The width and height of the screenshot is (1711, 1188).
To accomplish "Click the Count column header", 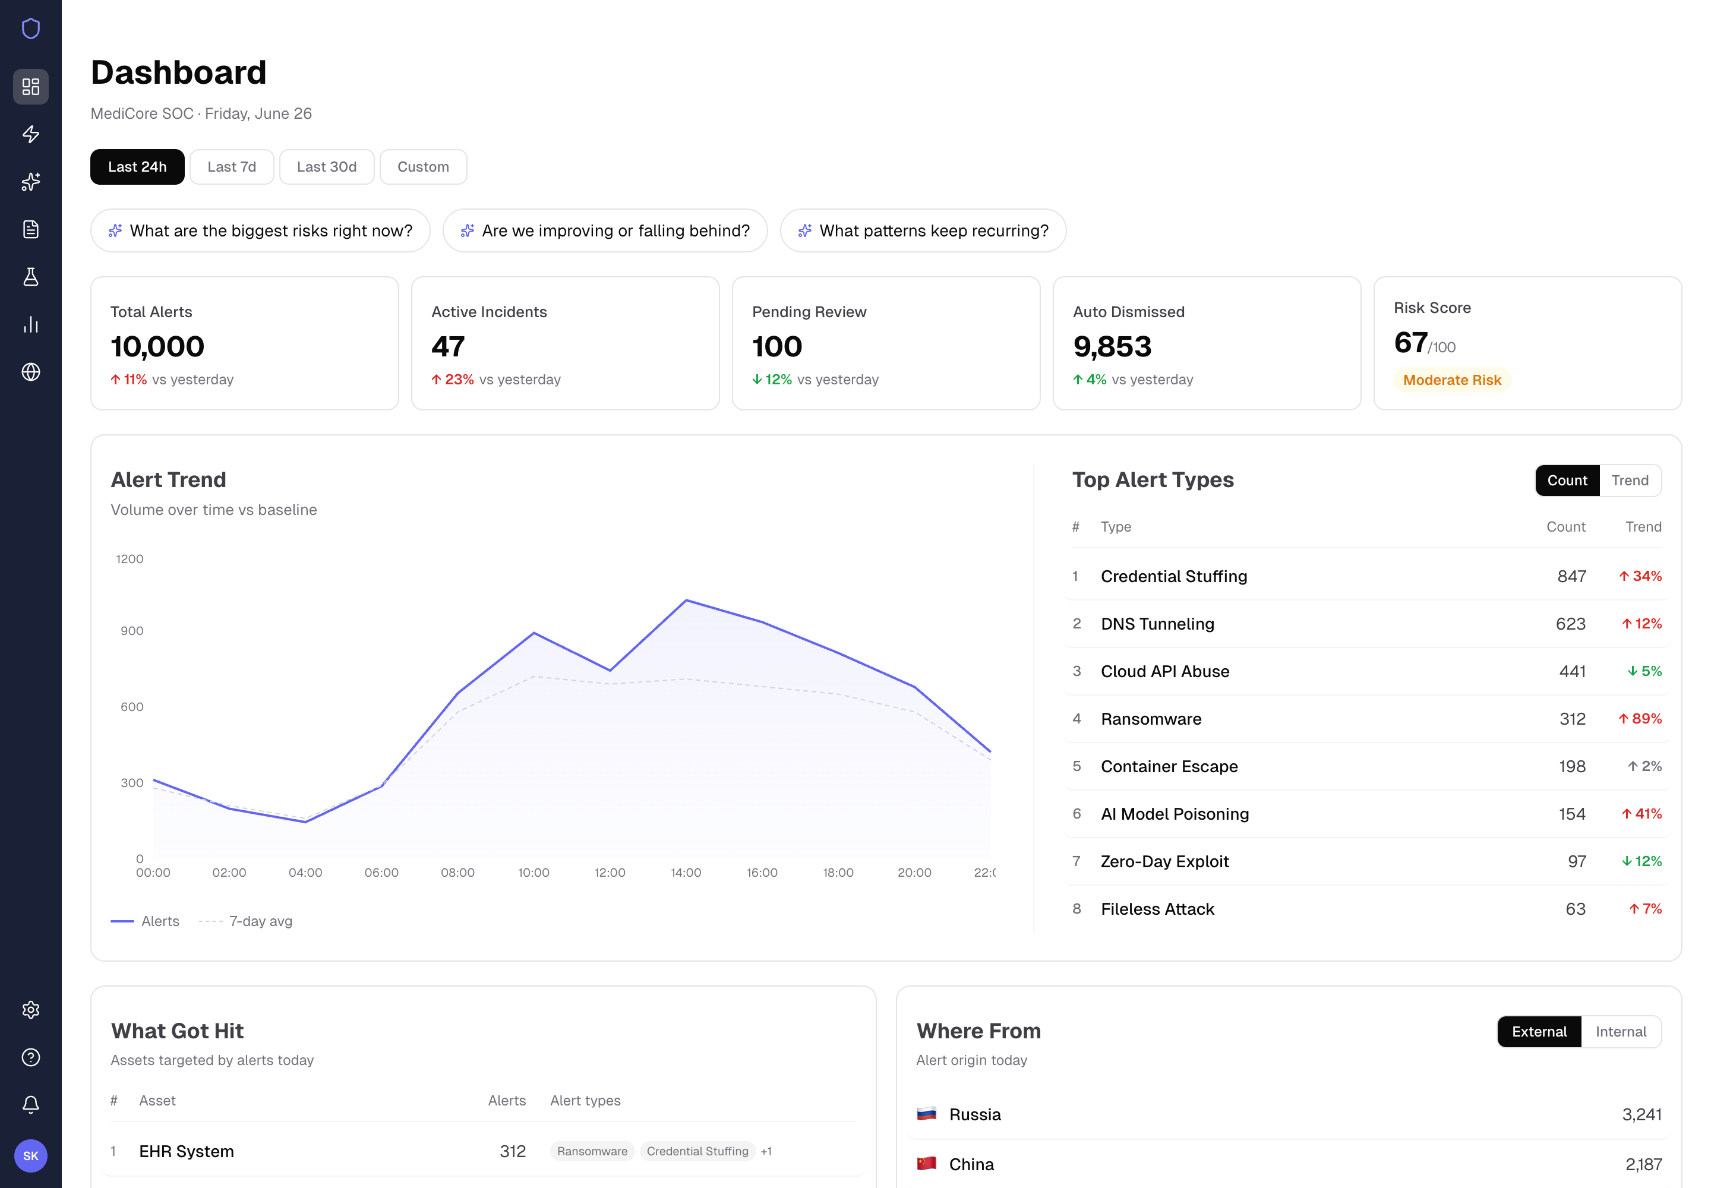I will 1566,526.
